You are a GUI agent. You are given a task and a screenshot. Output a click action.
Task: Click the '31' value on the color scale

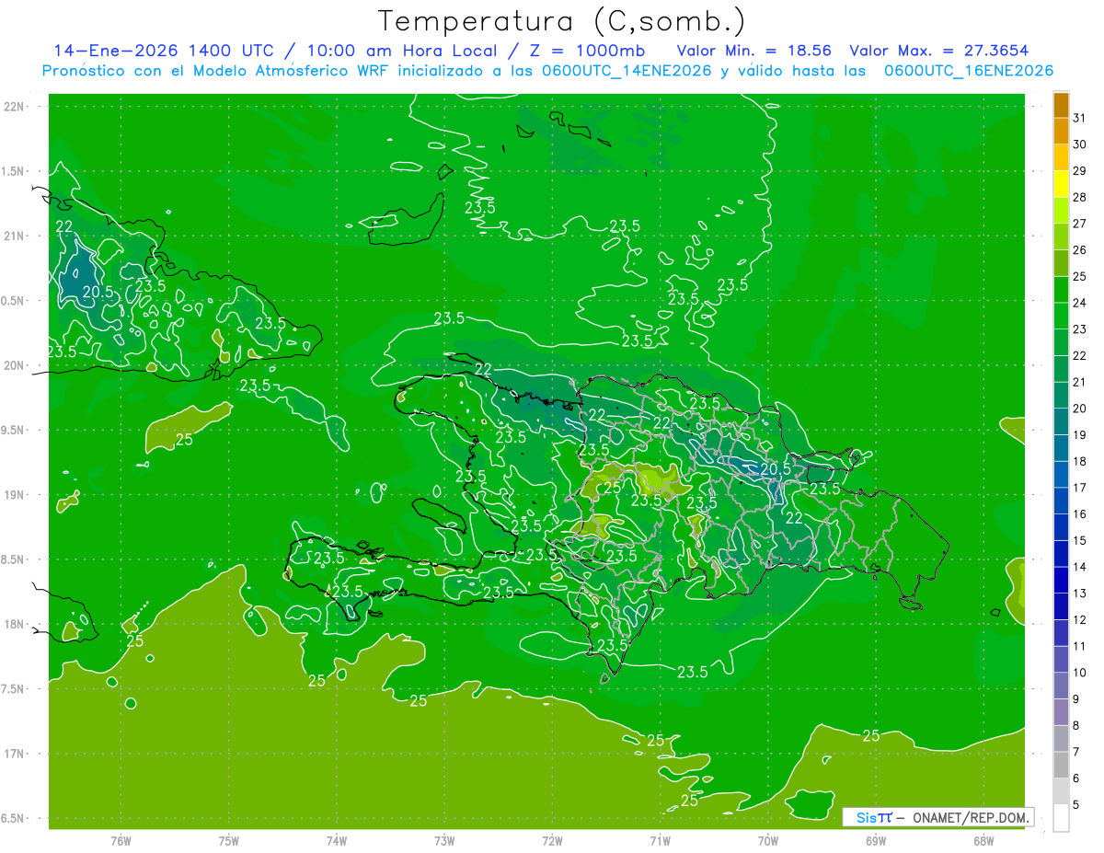1080,118
